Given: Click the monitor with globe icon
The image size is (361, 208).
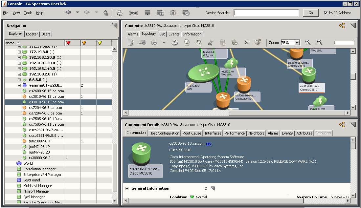Looking at the screenshot, I should [x=186, y=13].
